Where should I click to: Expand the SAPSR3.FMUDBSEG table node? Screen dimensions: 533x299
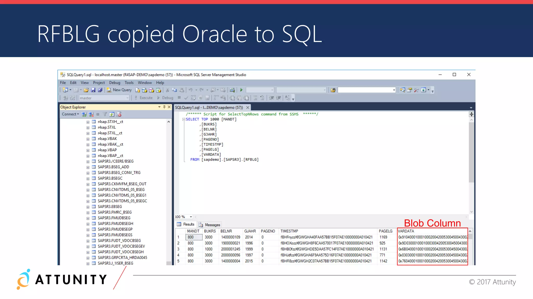[x=88, y=218]
